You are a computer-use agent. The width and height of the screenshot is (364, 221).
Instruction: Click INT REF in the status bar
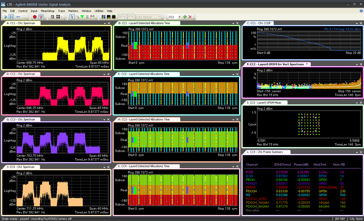[340, 219]
